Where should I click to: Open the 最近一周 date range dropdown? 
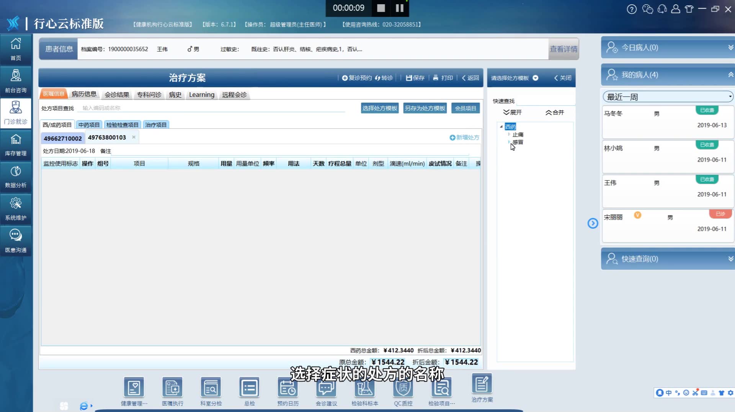point(668,97)
